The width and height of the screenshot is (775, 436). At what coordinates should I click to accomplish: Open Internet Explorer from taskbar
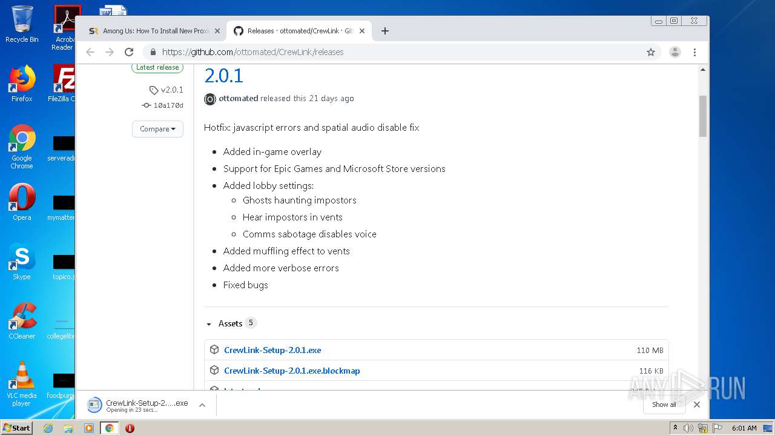[x=48, y=428]
